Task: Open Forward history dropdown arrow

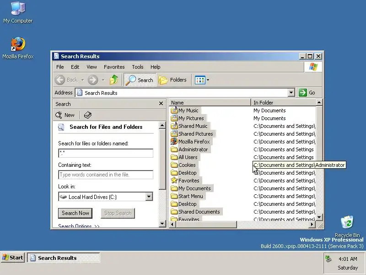Action: [103, 80]
